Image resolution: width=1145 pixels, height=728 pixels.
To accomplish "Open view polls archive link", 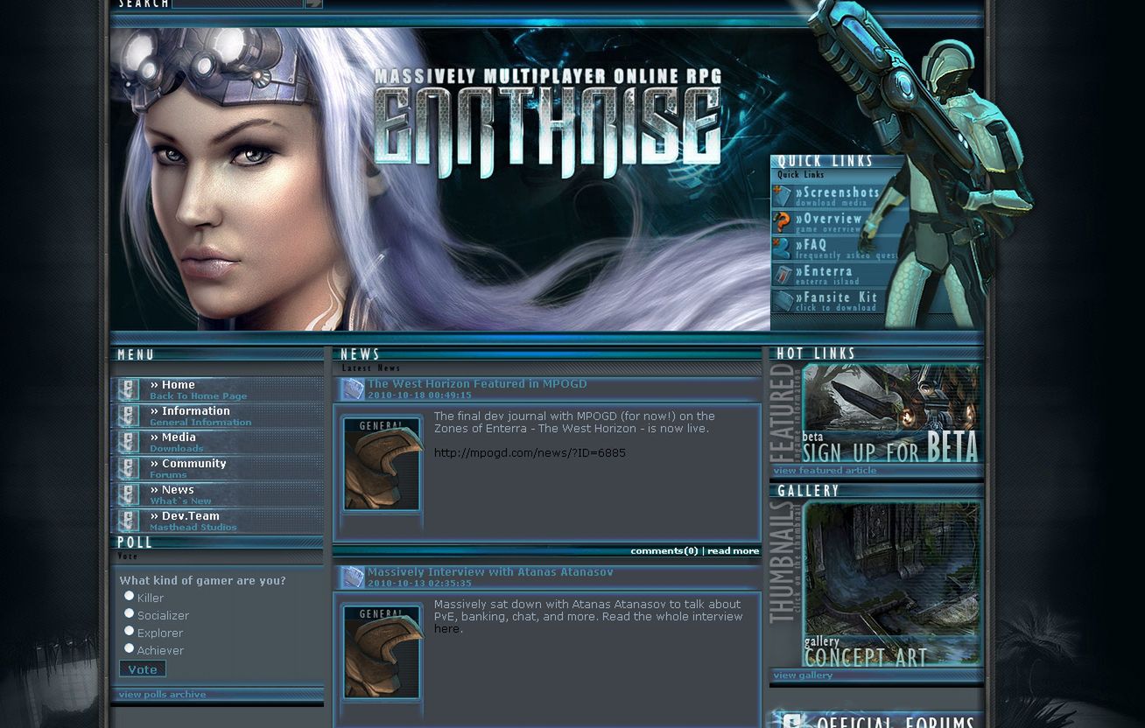I will click(162, 695).
